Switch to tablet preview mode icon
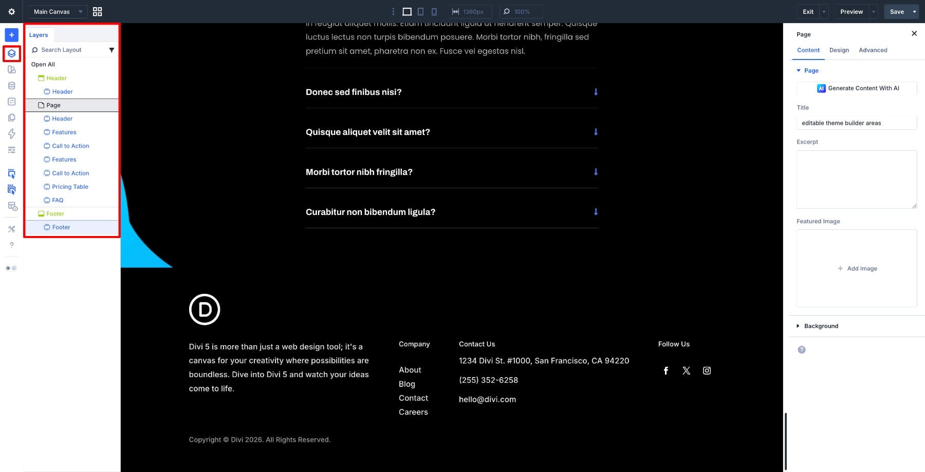The width and height of the screenshot is (925, 472). coord(421,11)
